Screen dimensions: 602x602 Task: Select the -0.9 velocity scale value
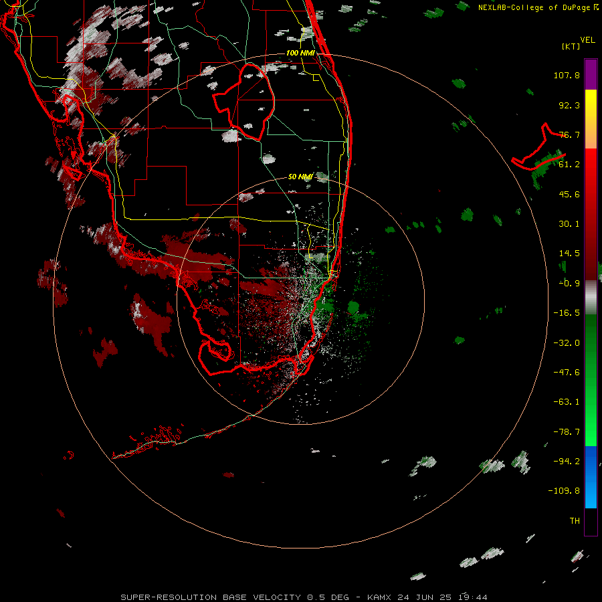click(569, 284)
